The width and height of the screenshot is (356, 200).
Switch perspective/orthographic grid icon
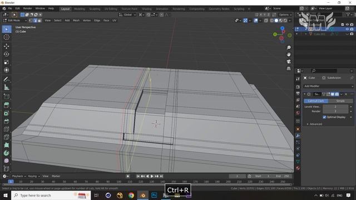289,68
